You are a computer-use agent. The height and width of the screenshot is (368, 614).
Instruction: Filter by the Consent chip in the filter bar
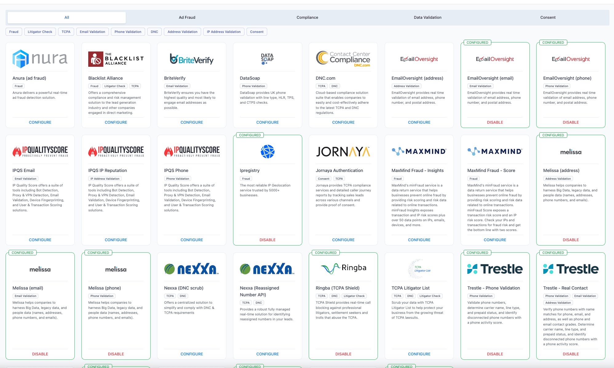257,32
